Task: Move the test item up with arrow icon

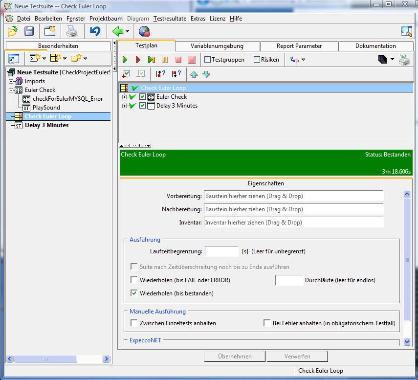Action: point(194,74)
